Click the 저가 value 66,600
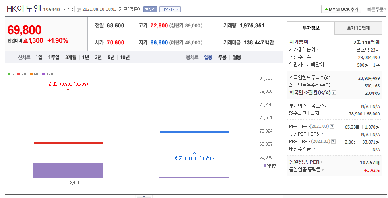 click(x=159, y=42)
